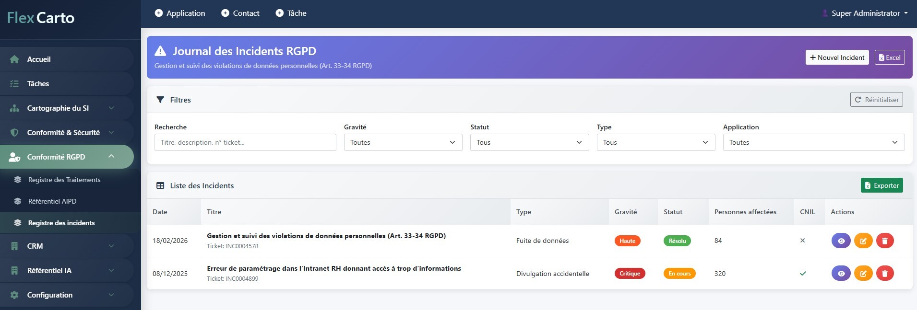Go to Accueil in sidebar
917x310 pixels.
click(x=67, y=59)
